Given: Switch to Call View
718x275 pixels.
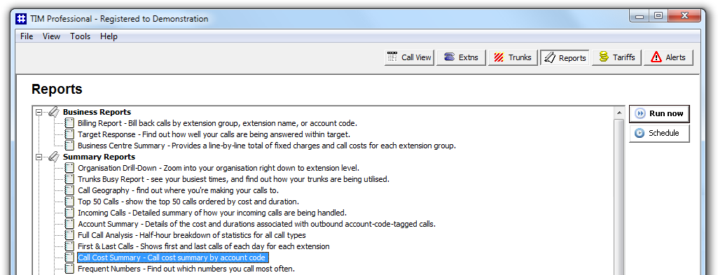Looking at the screenshot, I should point(409,57).
